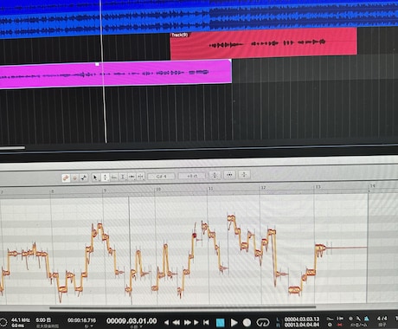Image resolution: width=398 pixels, height=329 pixels.
Task: Toggle the precount icon
Action: (350, 319)
